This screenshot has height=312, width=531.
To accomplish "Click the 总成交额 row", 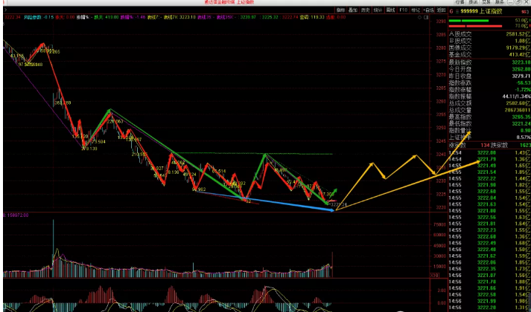I will (489, 103).
